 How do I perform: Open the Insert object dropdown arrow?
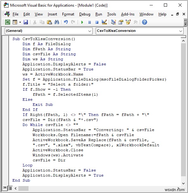[20, 22]
